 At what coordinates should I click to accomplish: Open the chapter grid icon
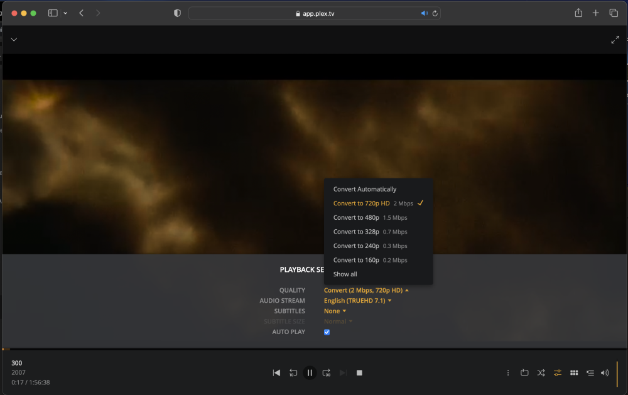click(574, 372)
